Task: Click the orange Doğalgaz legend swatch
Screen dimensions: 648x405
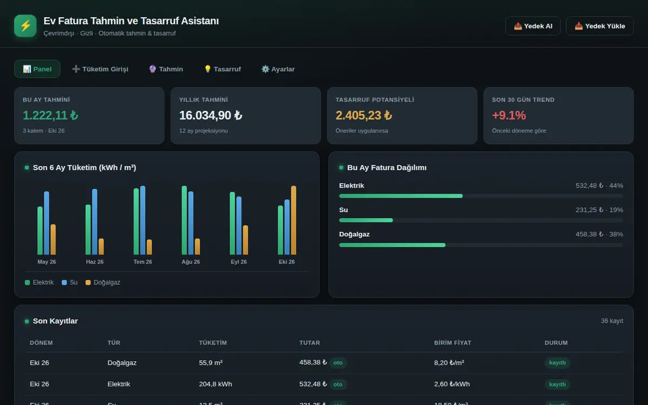Action: pos(88,282)
